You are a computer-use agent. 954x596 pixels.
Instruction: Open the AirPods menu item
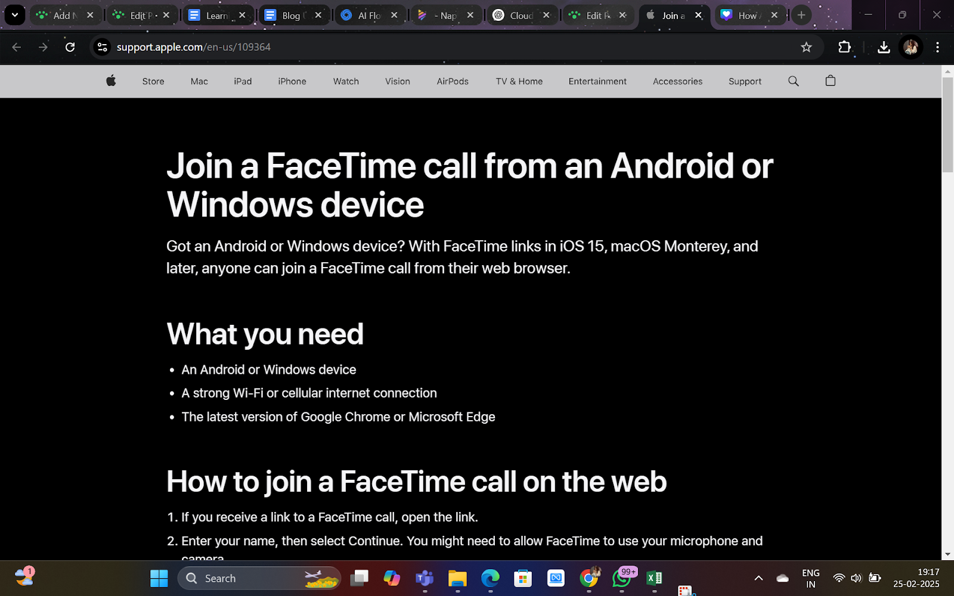click(x=453, y=81)
